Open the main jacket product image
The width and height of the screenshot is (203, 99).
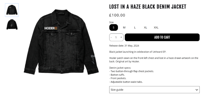pos(61,42)
